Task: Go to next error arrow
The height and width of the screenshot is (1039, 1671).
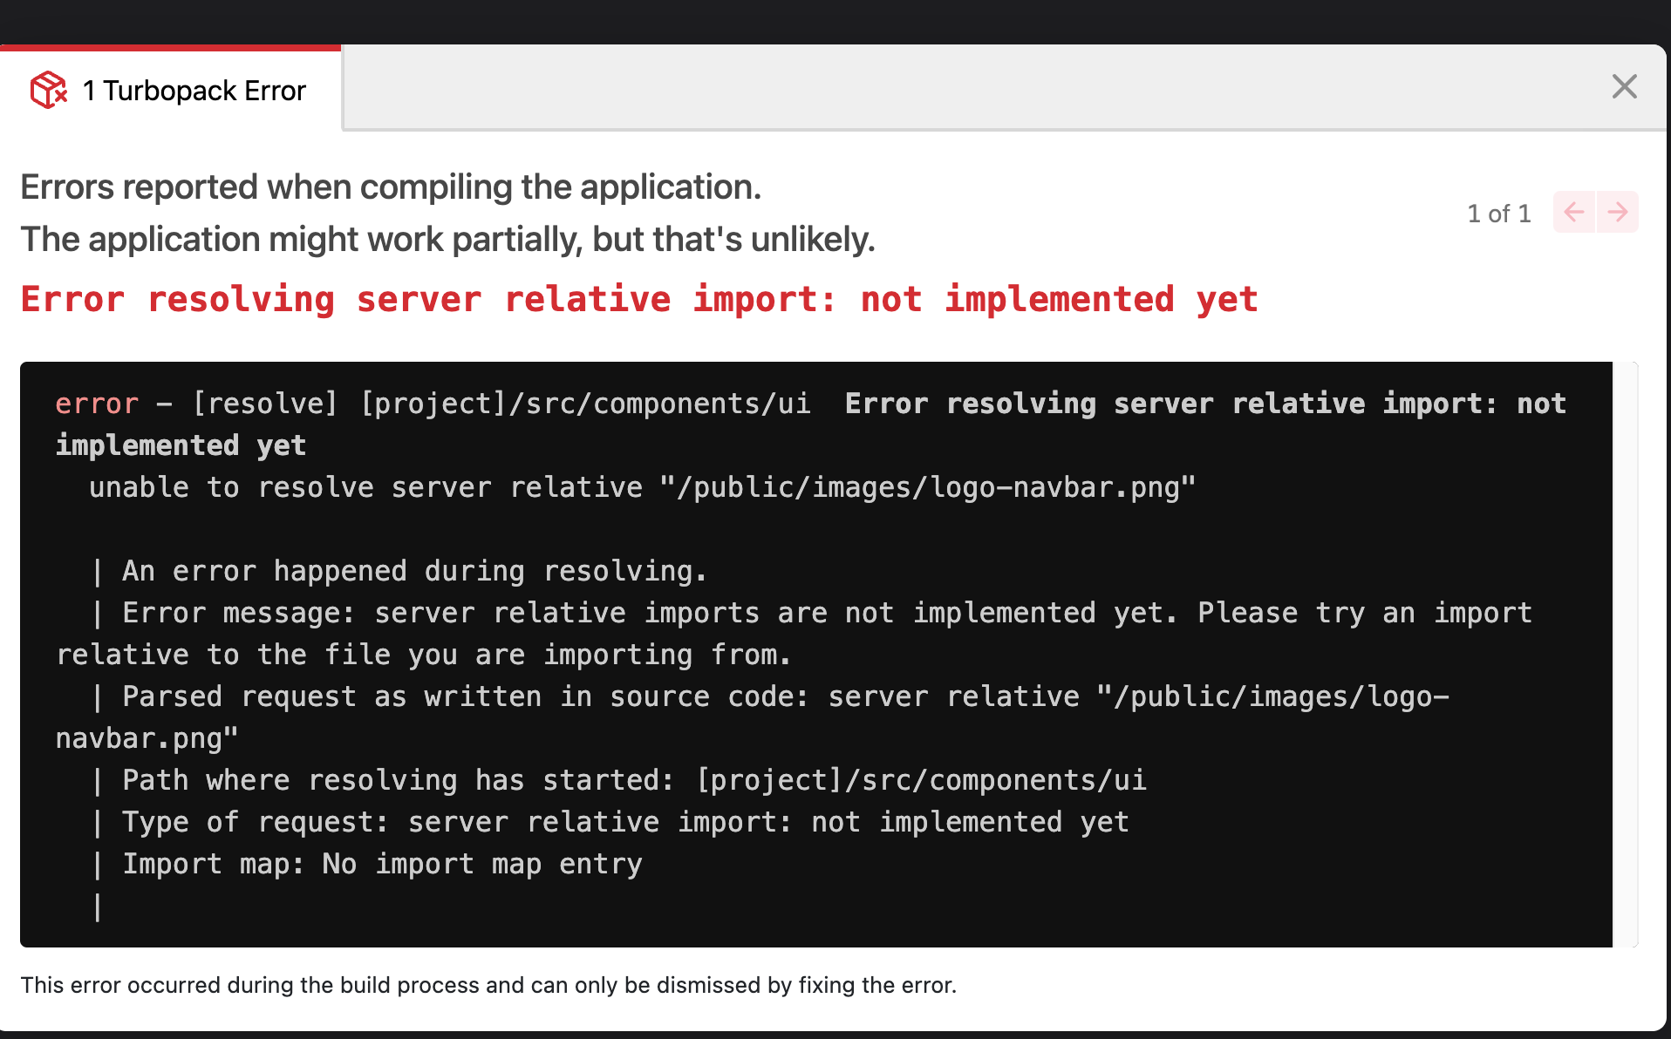Action: [x=1618, y=212]
